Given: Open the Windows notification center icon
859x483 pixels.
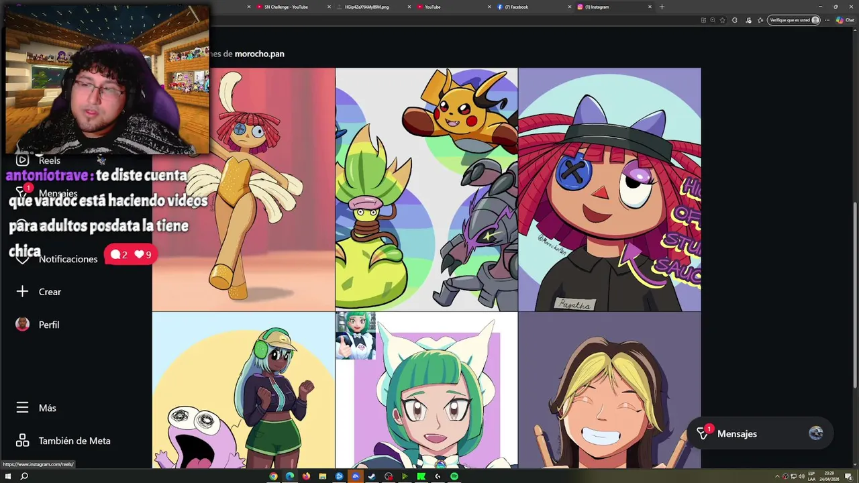Looking at the screenshot, I should pyautogui.click(x=848, y=477).
